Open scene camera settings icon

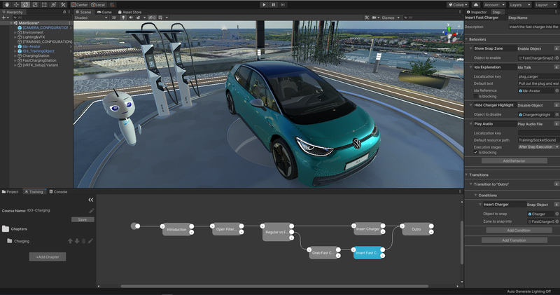point(374,18)
